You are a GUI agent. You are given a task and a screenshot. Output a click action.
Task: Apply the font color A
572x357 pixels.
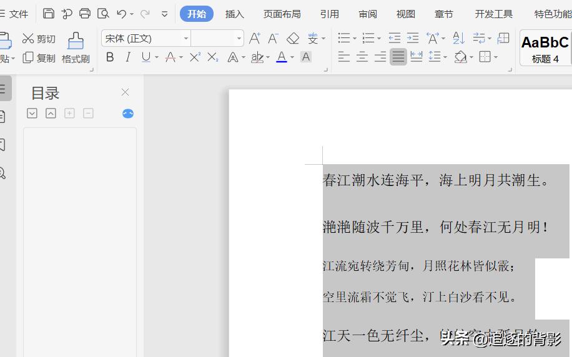pos(281,57)
